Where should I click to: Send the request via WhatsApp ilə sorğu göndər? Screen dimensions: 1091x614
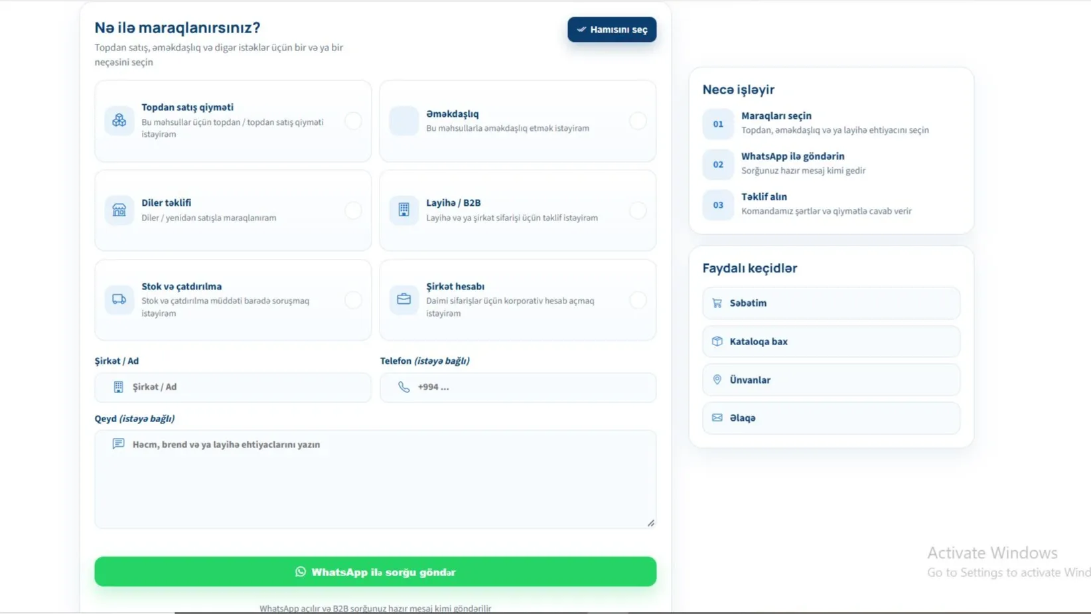click(376, 572)
